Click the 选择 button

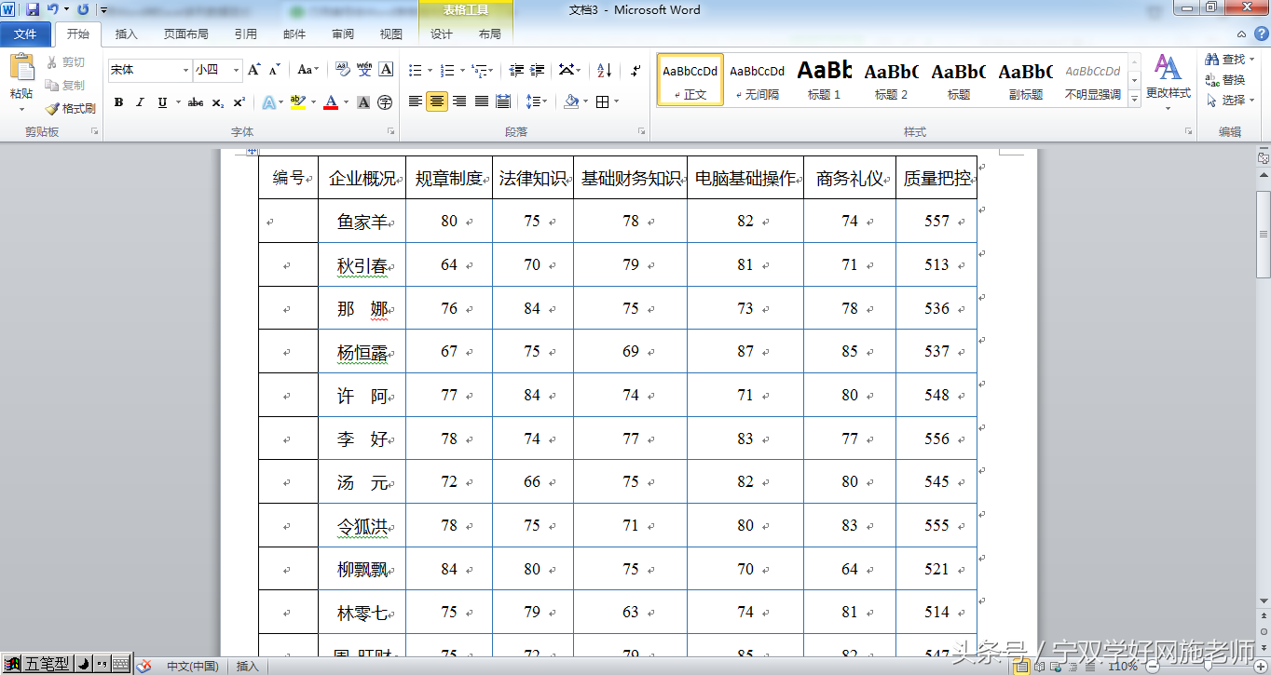1228,101
